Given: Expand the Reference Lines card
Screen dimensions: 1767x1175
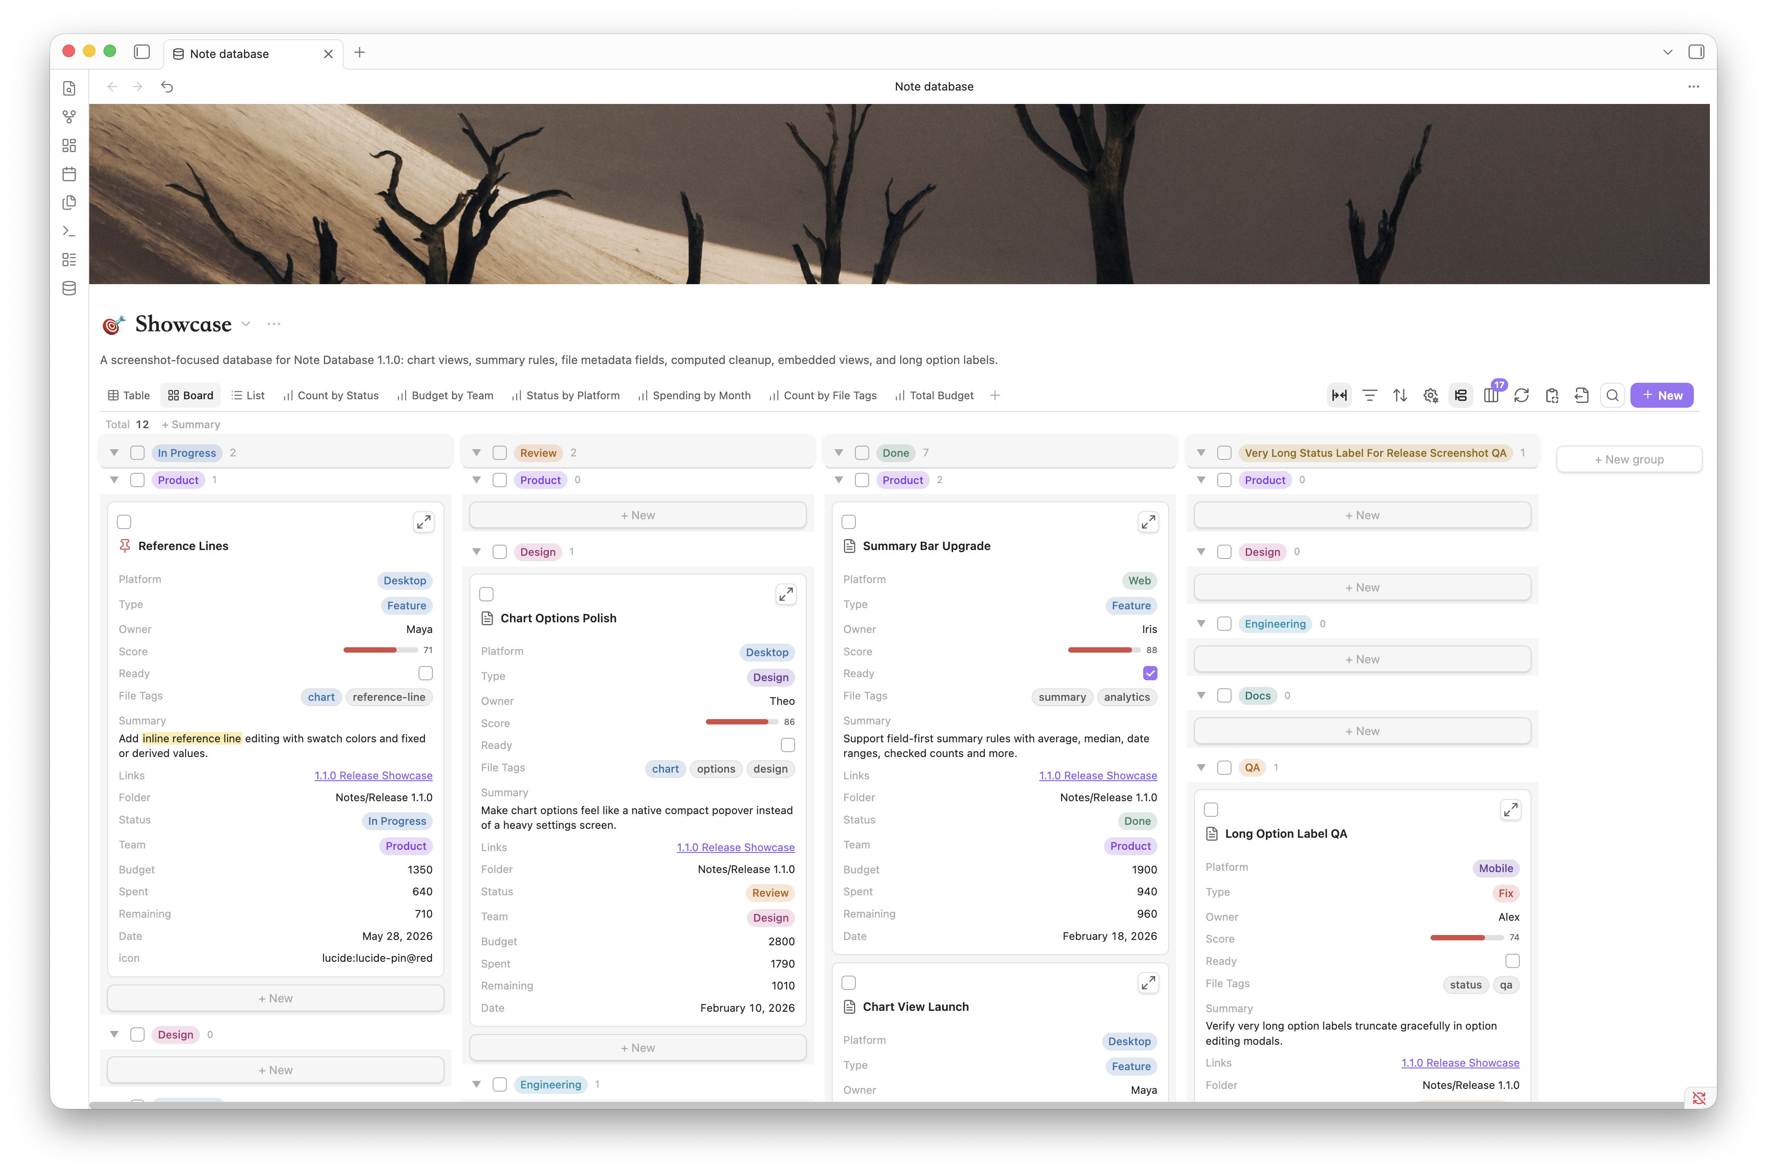Looking at the screenshot, I should pos(423,521).
